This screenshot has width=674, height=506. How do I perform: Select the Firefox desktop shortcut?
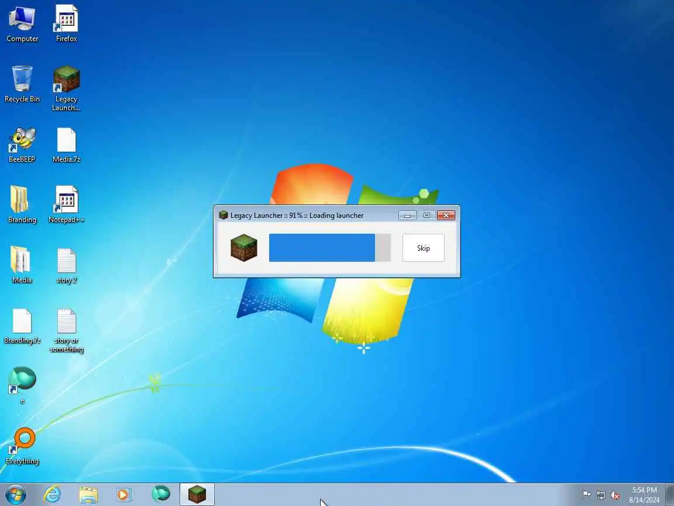(x=66, y=24)
